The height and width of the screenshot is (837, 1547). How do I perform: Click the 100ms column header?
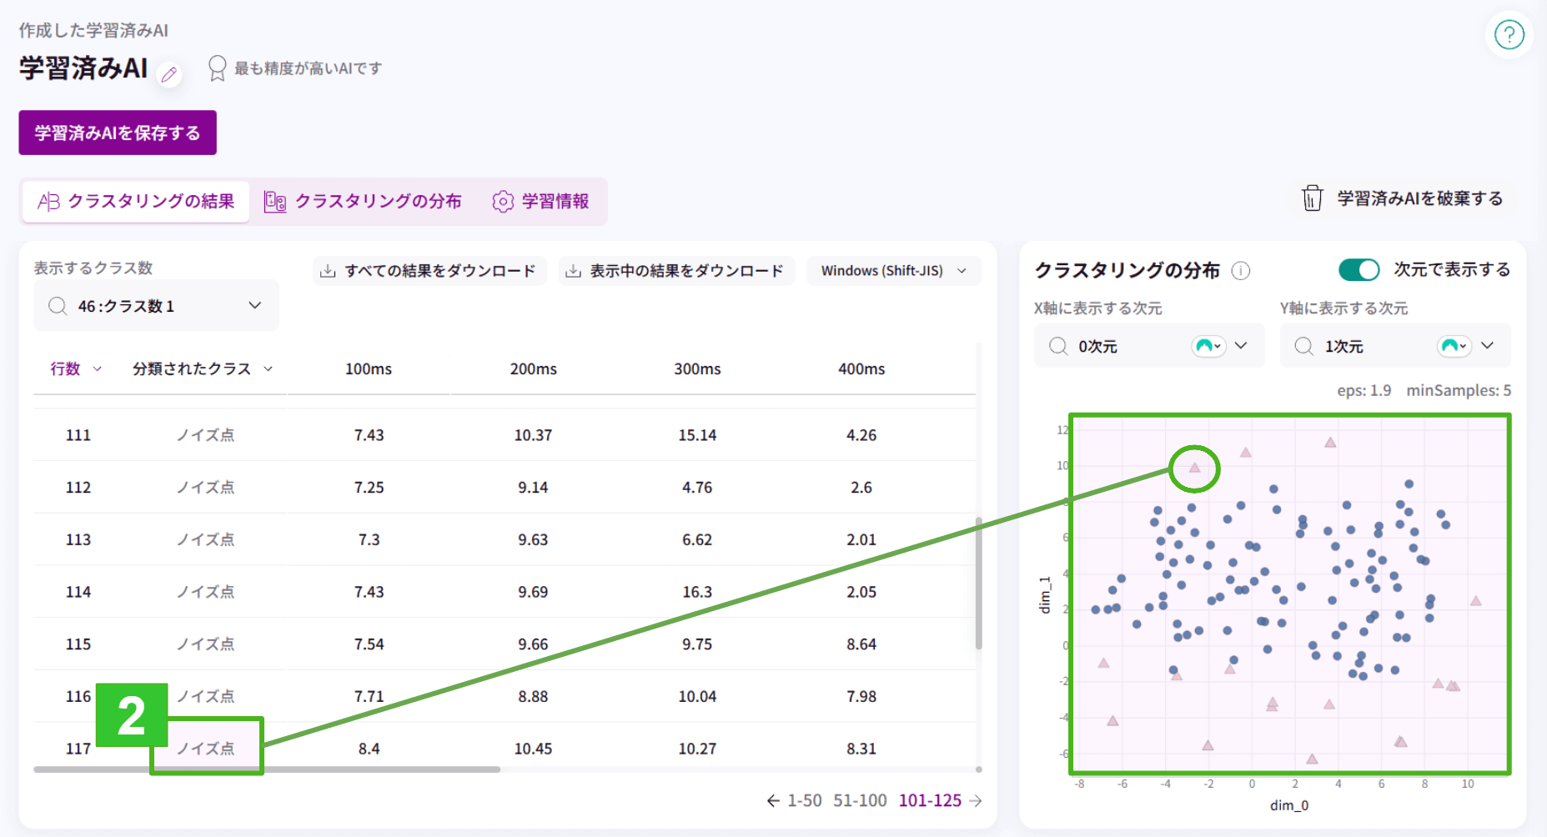point(369,368)
